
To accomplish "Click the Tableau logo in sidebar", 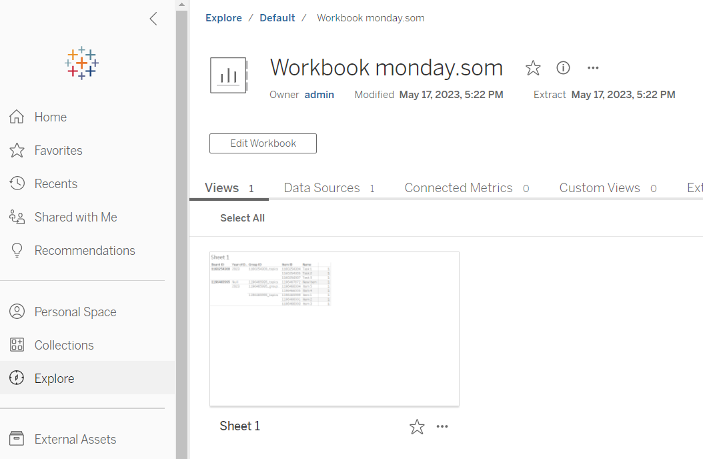I will coord(81,63).
